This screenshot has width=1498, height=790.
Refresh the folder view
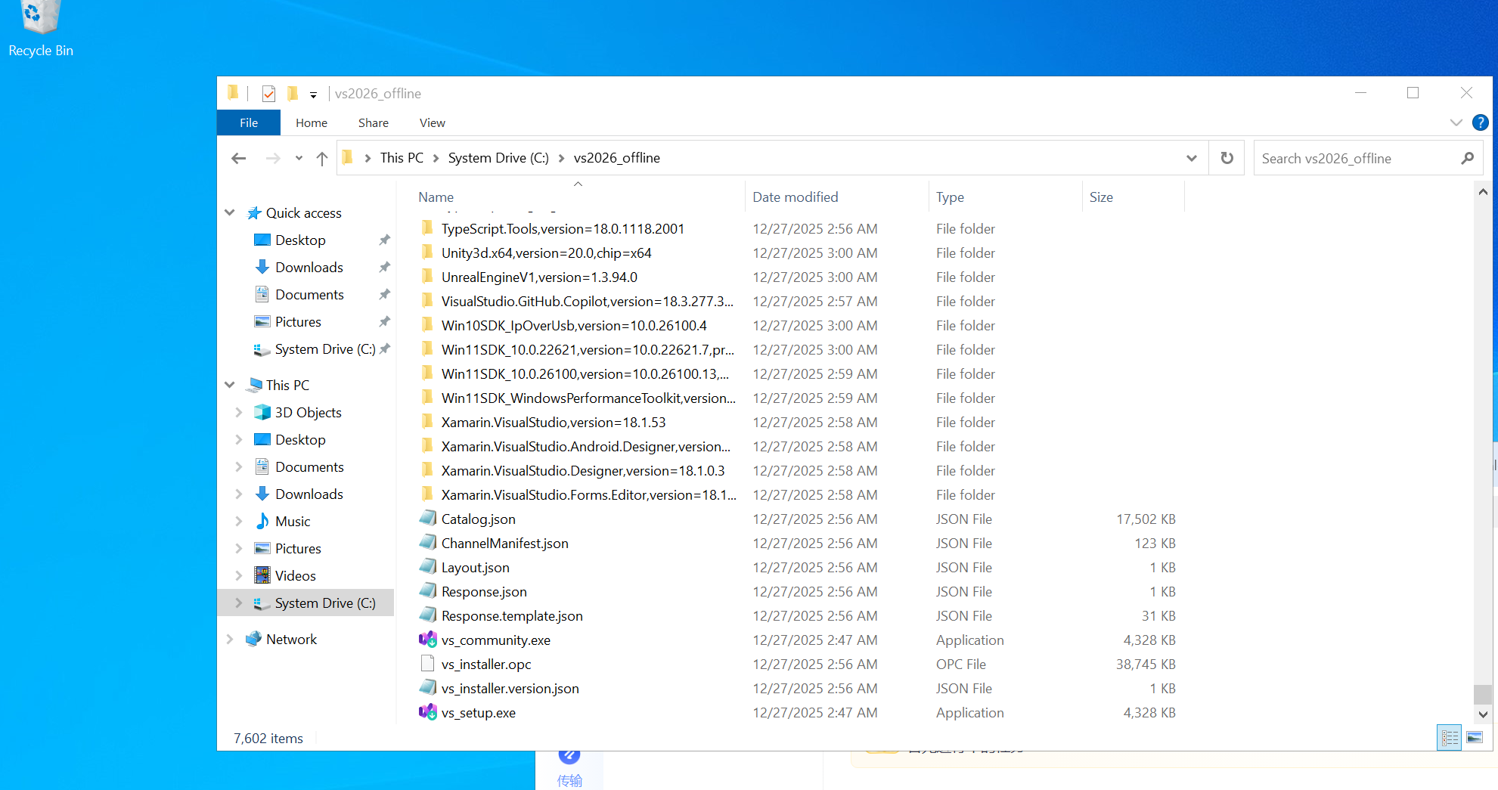pos(1227,157)
